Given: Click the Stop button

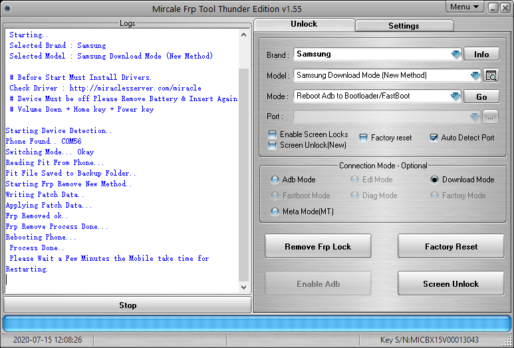Looking at the screenshot, I should pyautogui.click(x=128, y=305).
